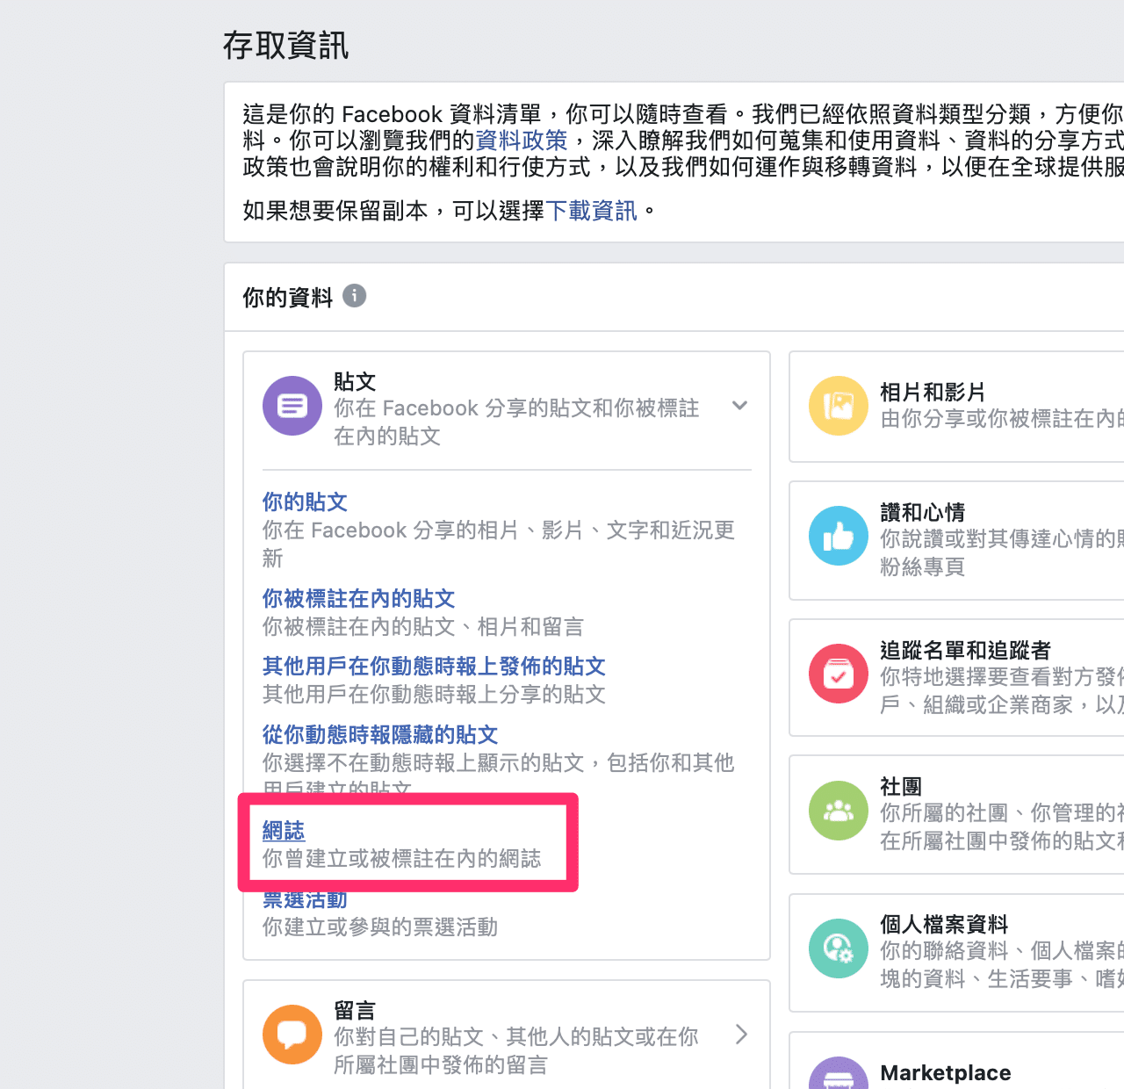Click the 社團 card title
Viewport: 1124px width, 1089px height.
click(901, 787)
